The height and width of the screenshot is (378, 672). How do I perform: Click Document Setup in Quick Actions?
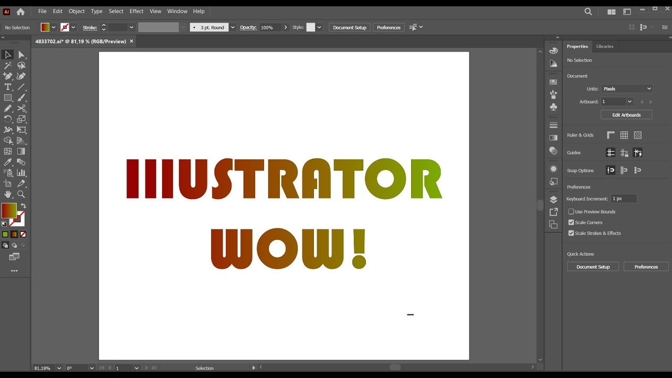593,267
